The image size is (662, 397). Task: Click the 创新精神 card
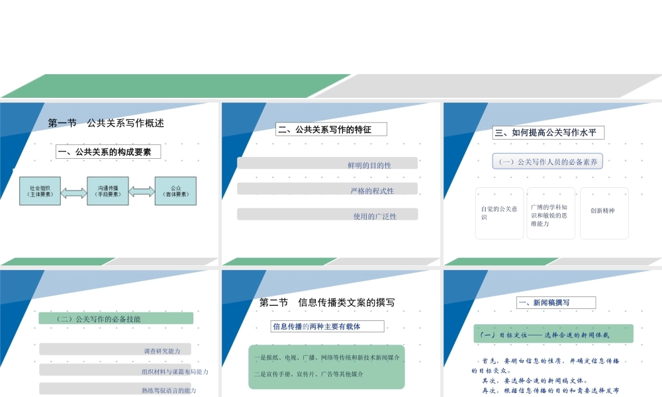[604, 213]
